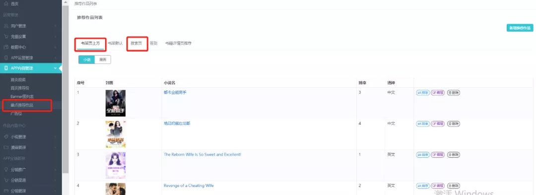Click the 分销管理 card icon
This screenshot has height=195, width=536.
[5, 191]
